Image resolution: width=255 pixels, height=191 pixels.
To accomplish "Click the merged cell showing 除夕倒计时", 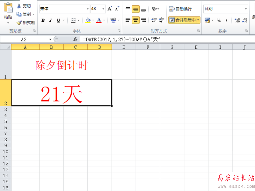I will point(62,65).
